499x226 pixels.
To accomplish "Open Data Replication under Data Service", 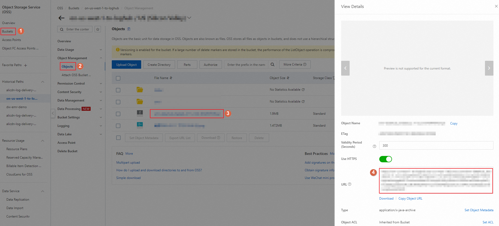I will pyautogui.click(x=18, y=200).
